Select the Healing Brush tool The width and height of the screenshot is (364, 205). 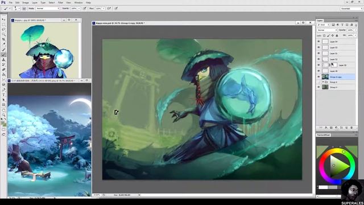tap(3, 50)
